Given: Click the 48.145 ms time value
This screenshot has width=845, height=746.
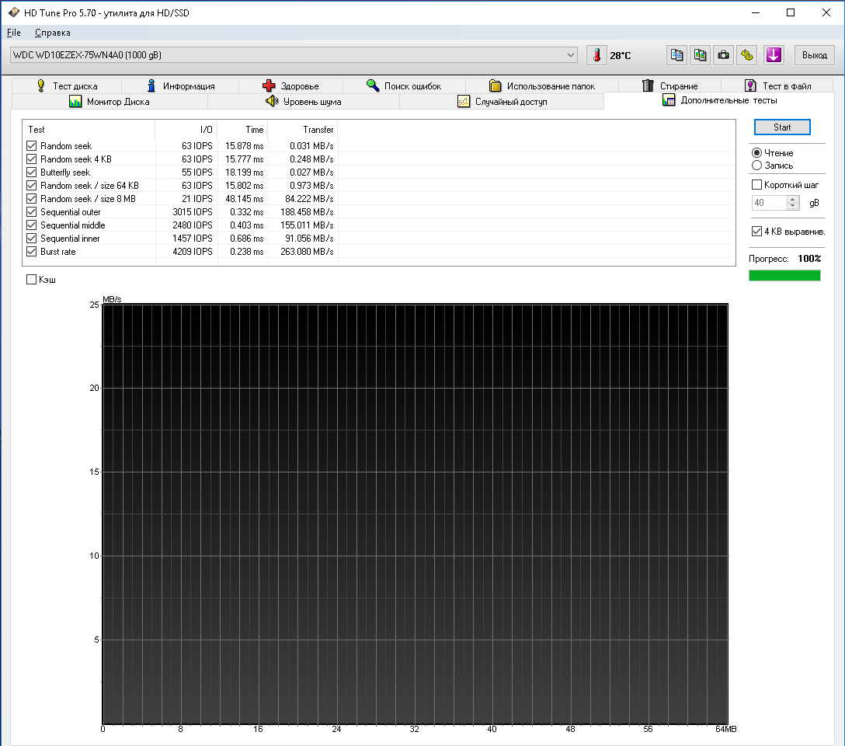Looking at the screenshot, I should pos(244,199).
